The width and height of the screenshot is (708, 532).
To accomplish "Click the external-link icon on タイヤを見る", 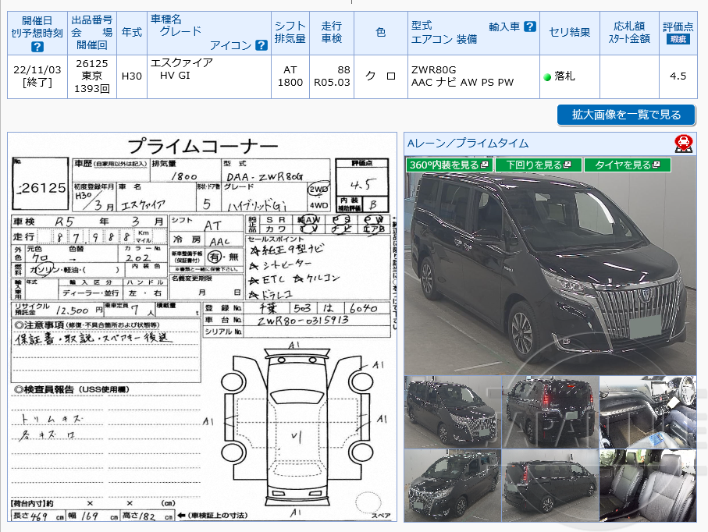I will pos(656,165).
